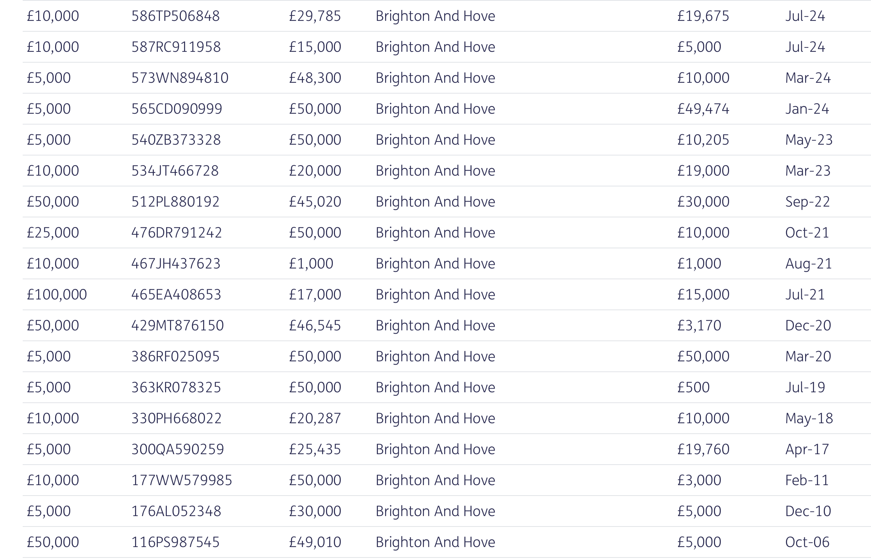Click bond number 386RF025095
The image size is (871, 560).
click(175, 356)
